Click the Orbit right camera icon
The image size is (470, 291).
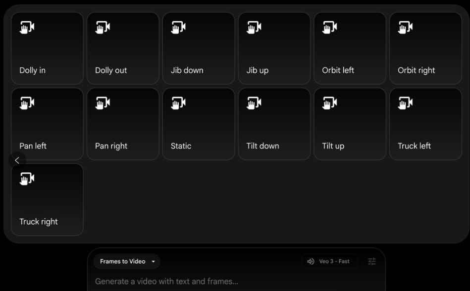click(405, 27)
